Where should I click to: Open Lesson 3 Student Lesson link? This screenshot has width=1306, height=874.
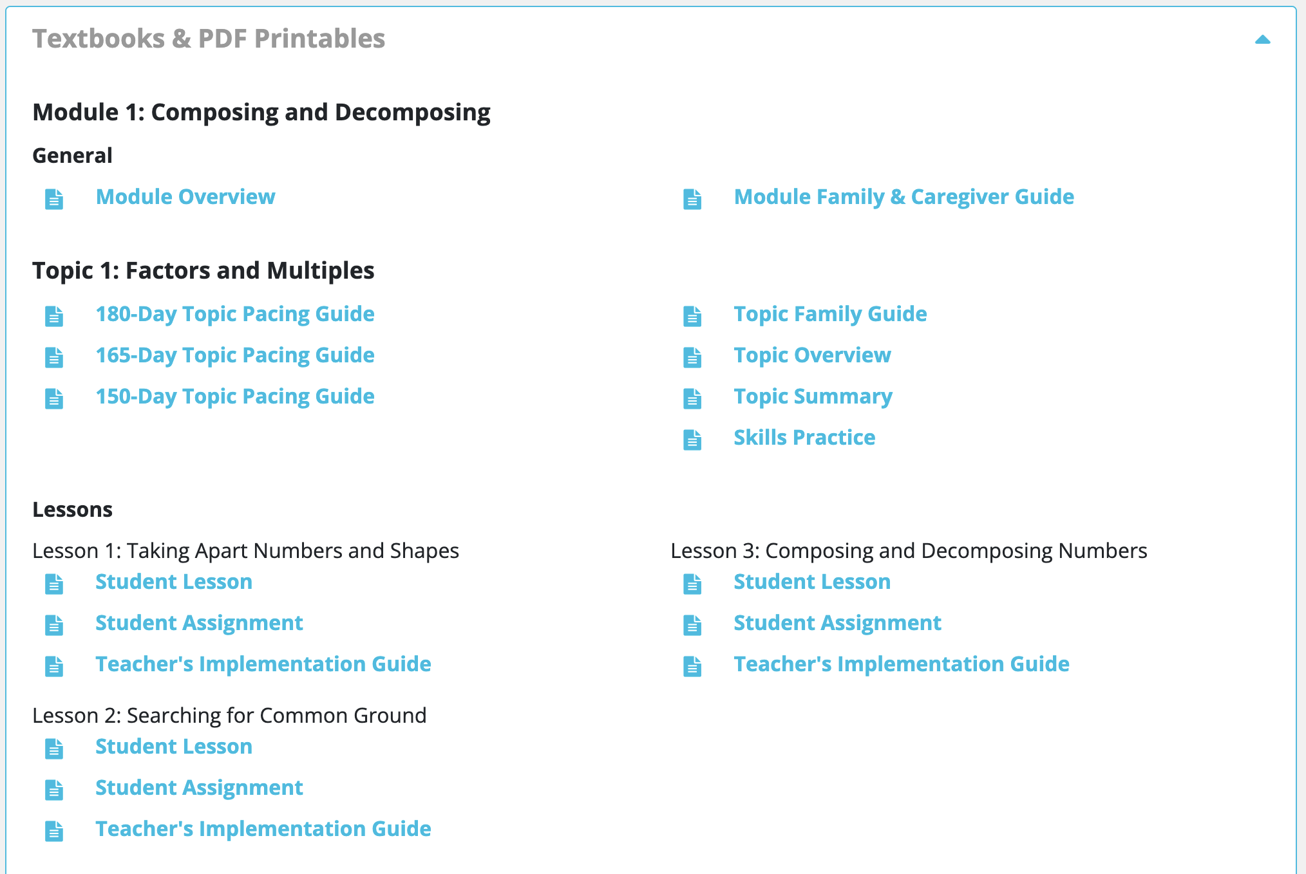812,582
